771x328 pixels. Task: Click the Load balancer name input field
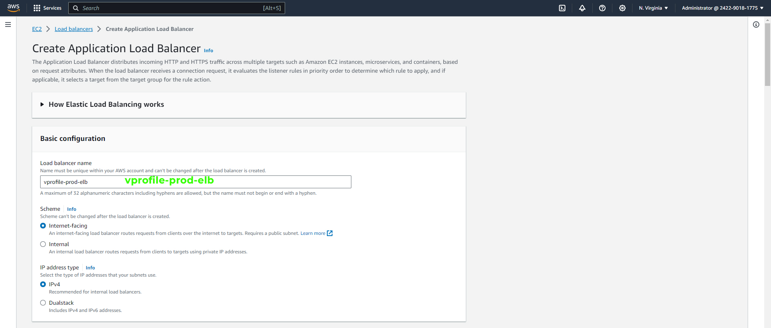(196, 182)
